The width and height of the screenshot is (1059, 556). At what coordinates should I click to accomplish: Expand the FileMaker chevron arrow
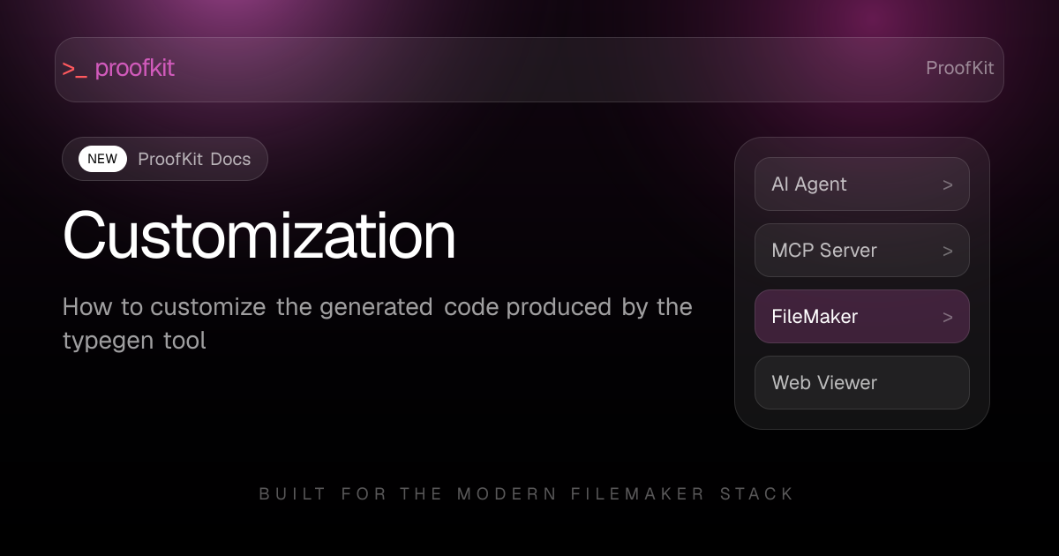pyautogui.click(x=948, y=318)
